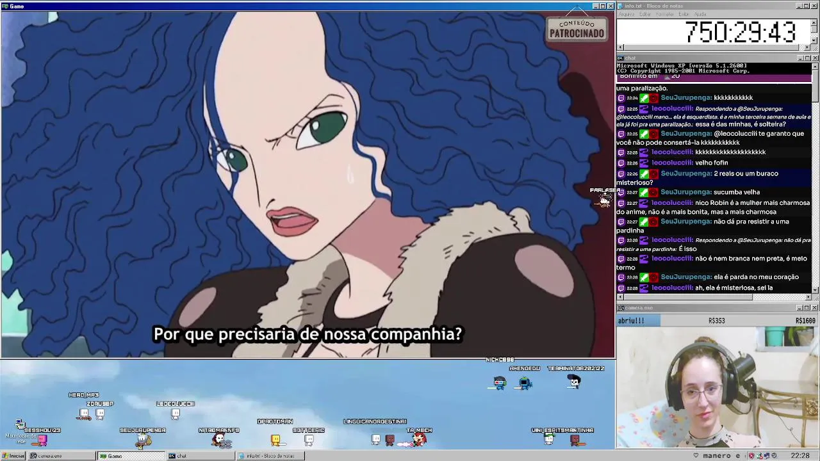Click the LEOCOLUCCIII character sprite
Screen dimensions: 820x461
(176, 414)
